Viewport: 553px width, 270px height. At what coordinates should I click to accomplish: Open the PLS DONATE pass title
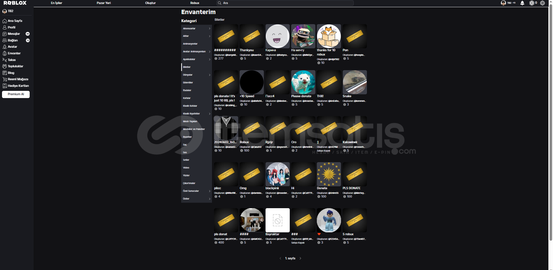coord(351,188)
